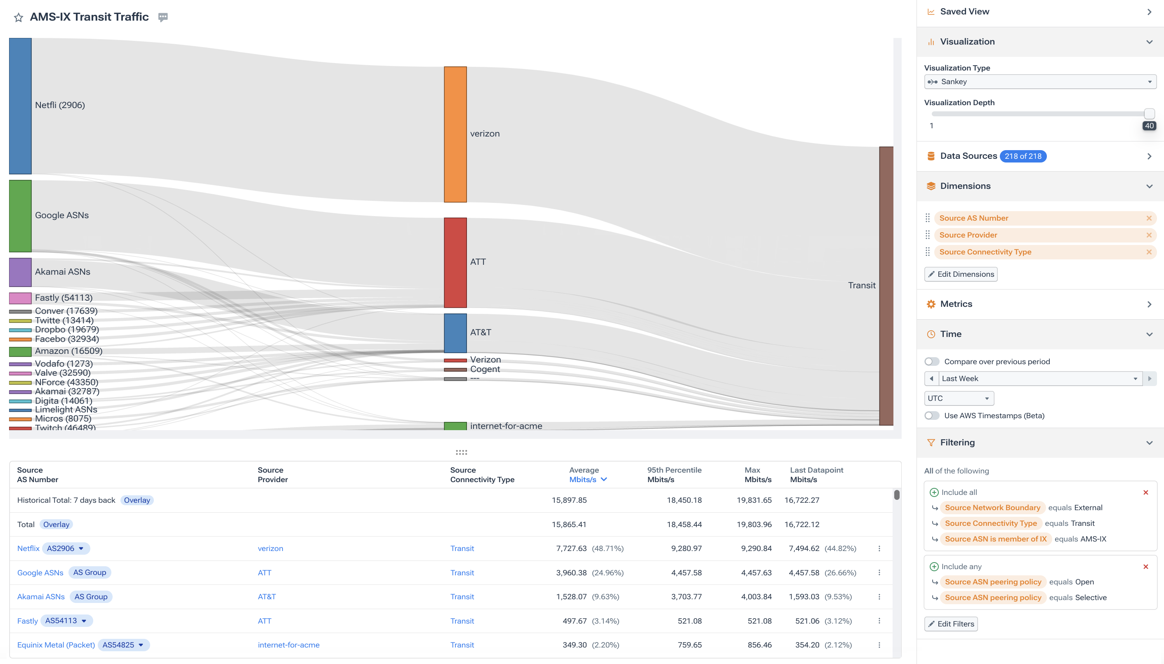Open row options menu for the Fastly row

point(879,621)
